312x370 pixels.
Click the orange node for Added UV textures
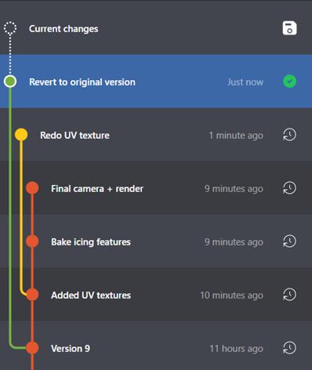click(x=32, y=295)
